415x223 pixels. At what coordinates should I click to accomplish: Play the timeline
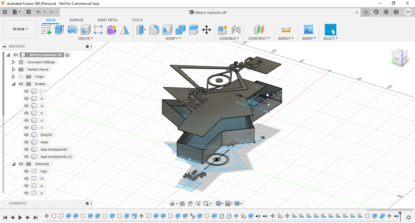pos(20,217)
